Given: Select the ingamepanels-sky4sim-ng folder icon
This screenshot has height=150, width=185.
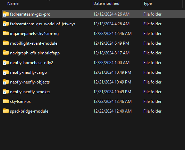Looking at the screenshot, I should coord(6,34).
